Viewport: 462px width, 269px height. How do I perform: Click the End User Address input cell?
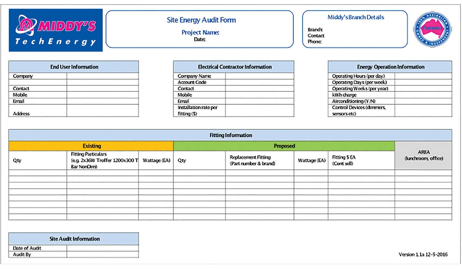102,110
